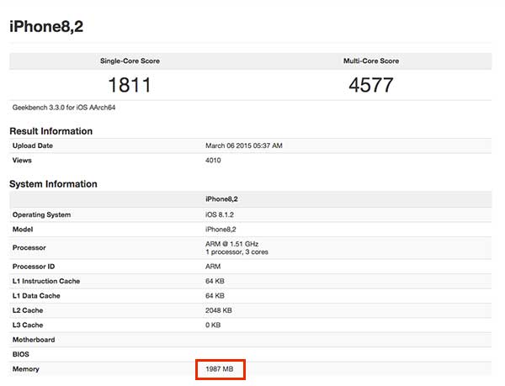
Task: Click the Result Information heading
Action: tap(50, 131)
